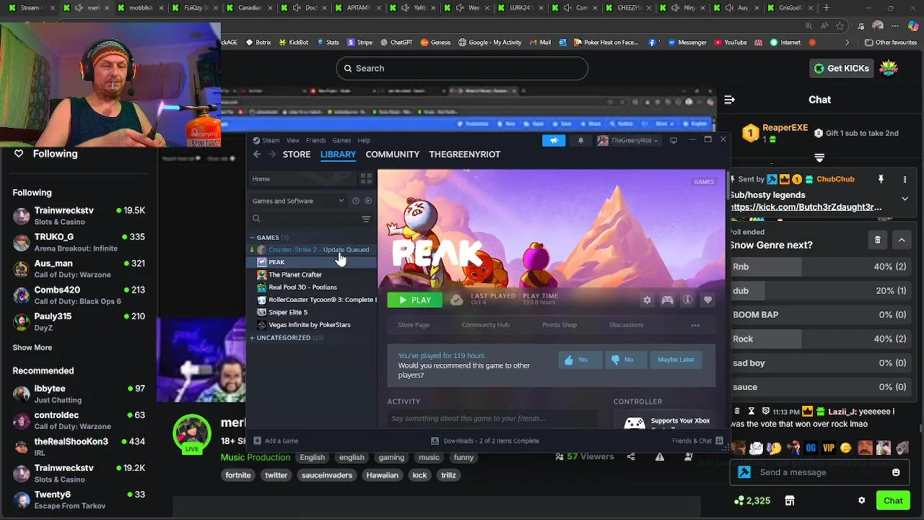Switch Steam library to grid view icon
The image size is (924, 520).
[366, 178]
